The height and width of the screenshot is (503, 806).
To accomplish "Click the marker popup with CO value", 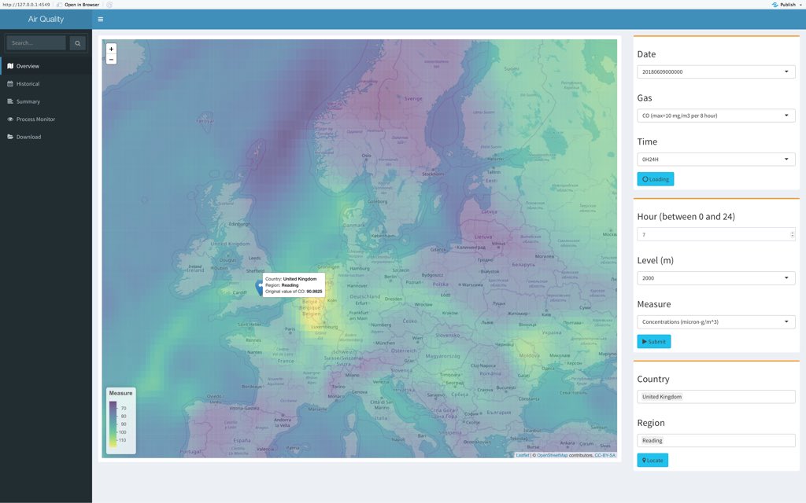I will [294, 285].
